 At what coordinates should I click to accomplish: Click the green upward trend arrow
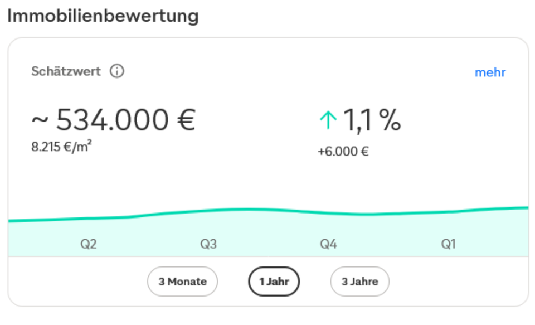[x=328, y=120]
